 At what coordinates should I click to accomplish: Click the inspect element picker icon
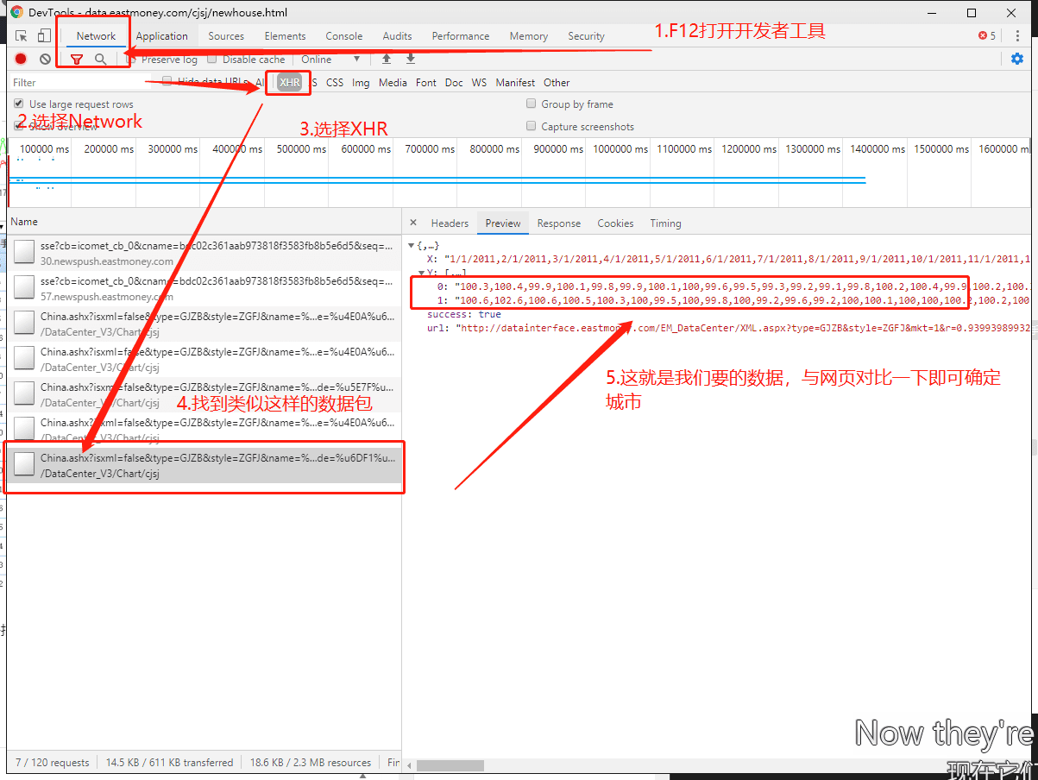21,36
